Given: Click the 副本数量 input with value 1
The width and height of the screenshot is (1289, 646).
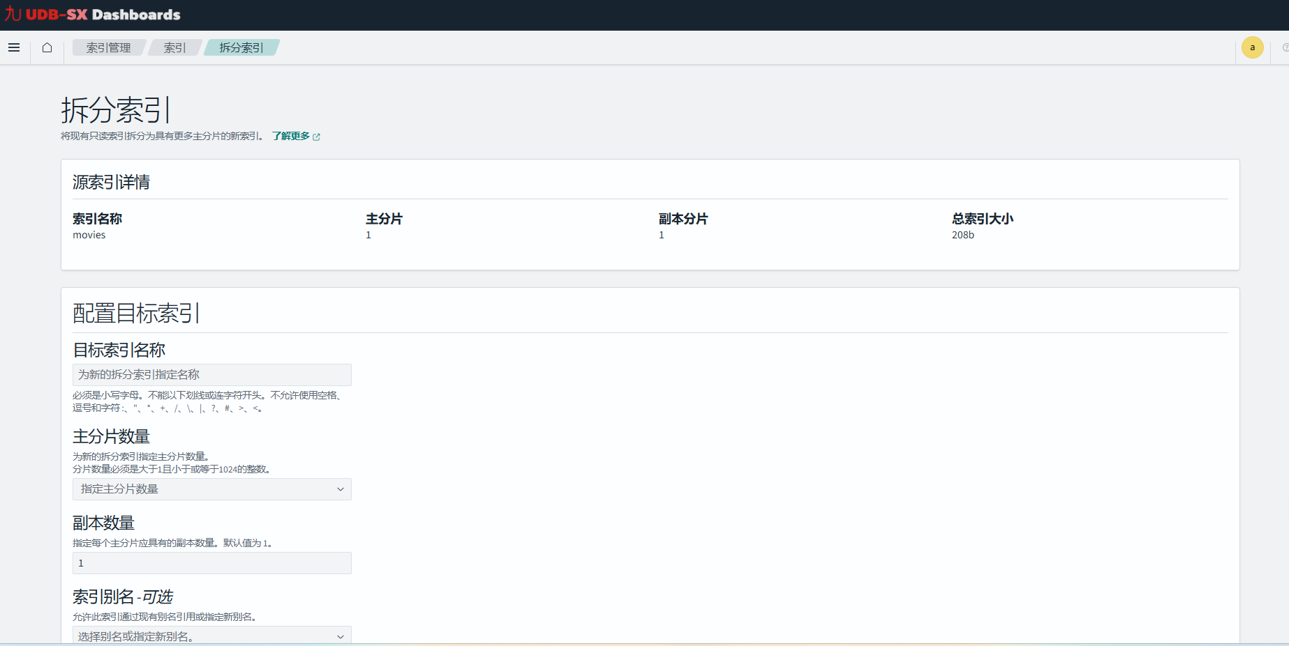Looking at the screenshot, I should pyautogui.click(x=211, y=563).
